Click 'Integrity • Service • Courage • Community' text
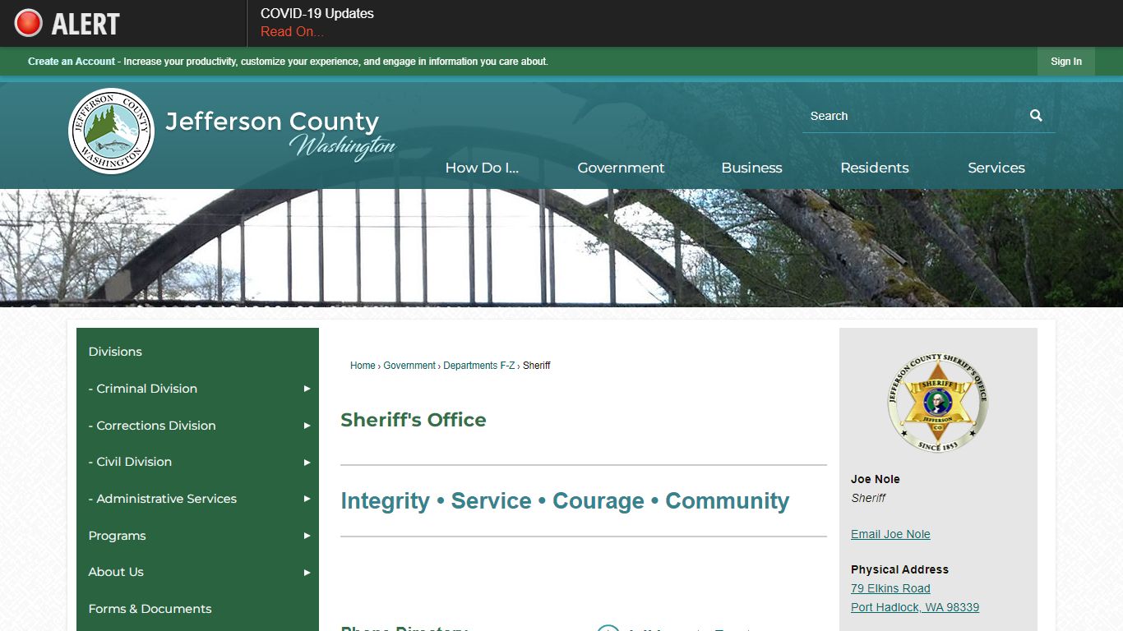The width and height of the screenshot is (1123, 631). (565, 501)
